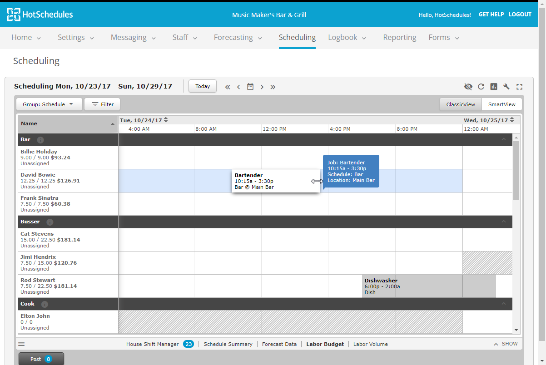Expand the Forms menu
The width and height of the screenshot is (546, 365).
(x=444, y=38)
